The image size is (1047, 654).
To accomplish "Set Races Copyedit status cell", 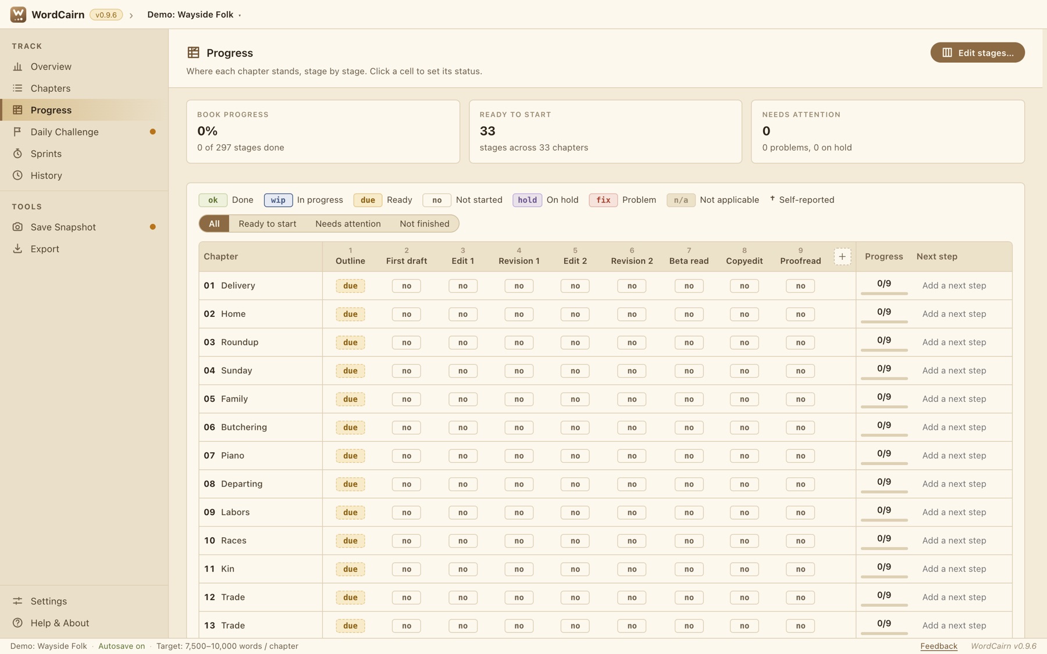I will 744,541.
